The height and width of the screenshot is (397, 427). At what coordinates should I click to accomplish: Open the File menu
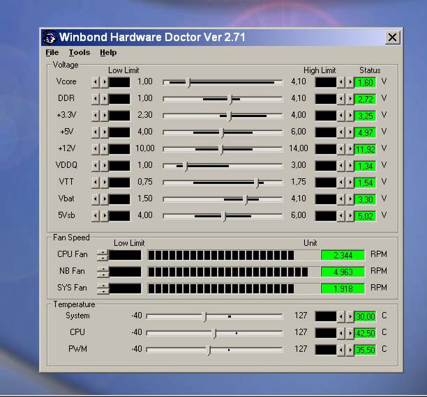pos(52,52)
